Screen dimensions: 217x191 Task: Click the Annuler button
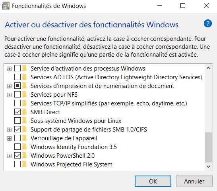[x=194, y=181]
